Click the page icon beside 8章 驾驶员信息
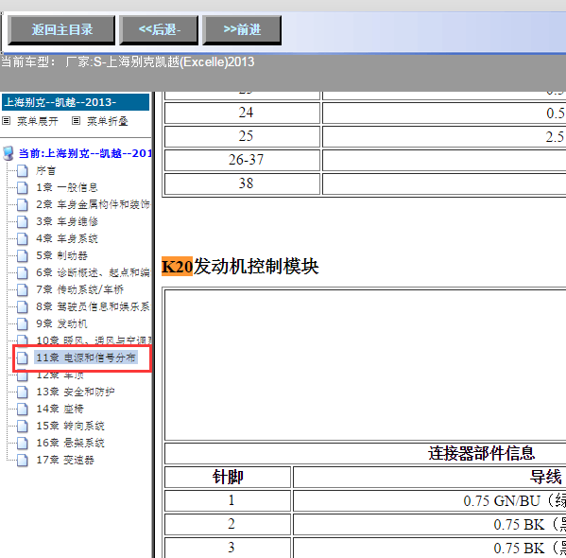 [x=23, y=306]
